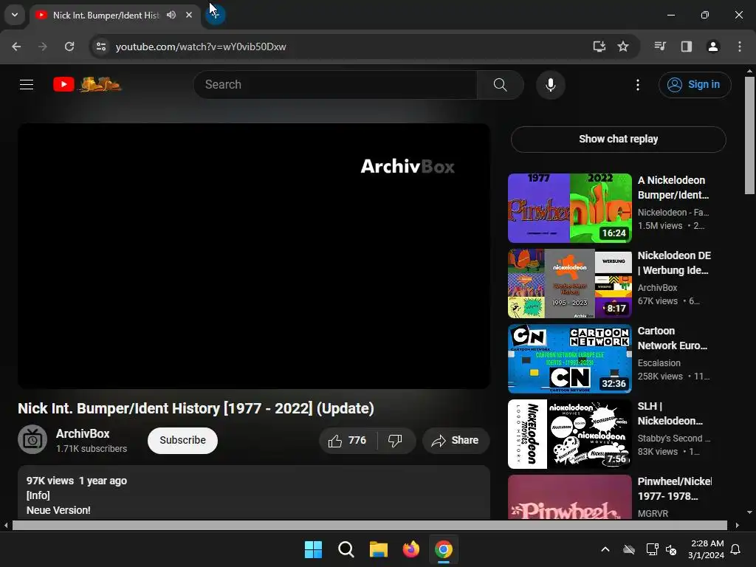756x567 pixels.
Task: Open YouTube settings three-dot menu
Action: [637, 85]
